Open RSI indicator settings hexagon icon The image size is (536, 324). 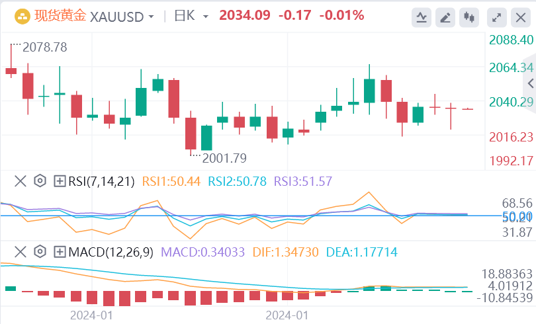(x=40, y=181)
